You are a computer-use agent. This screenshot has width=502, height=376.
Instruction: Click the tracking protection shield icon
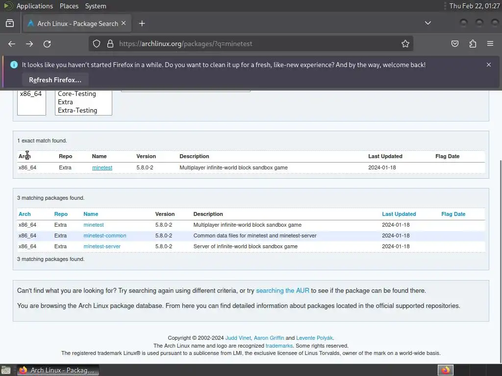[97, 44]
